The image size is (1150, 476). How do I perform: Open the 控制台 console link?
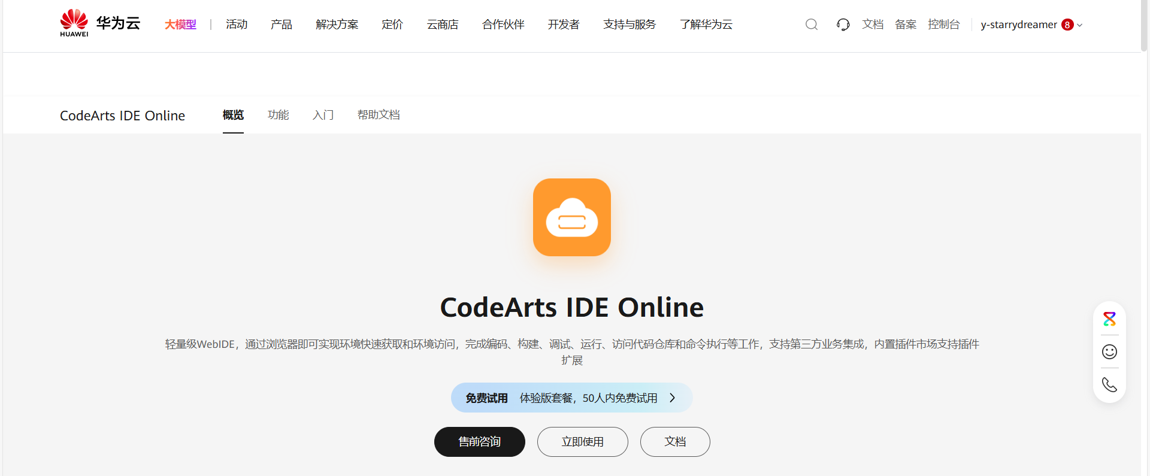coord(944,25)
